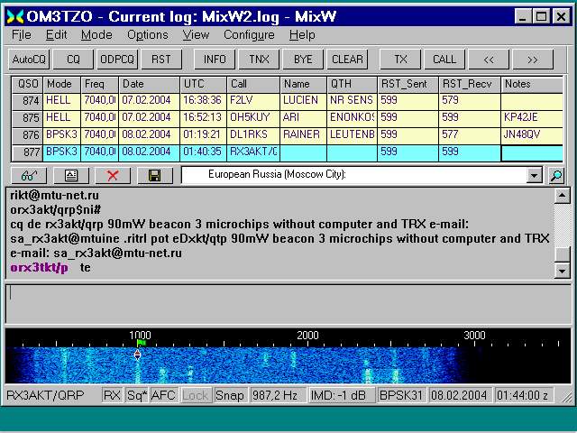
Task: Toggle the Sq* squelch indicator
Action: pos(137,395)
